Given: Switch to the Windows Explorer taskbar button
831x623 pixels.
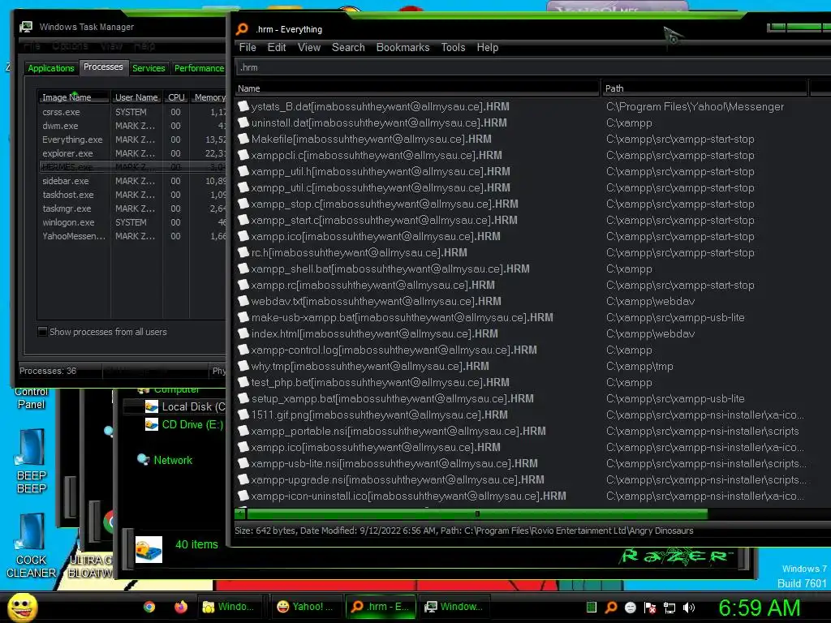Looking at the screenshot, I should [230, 607].
